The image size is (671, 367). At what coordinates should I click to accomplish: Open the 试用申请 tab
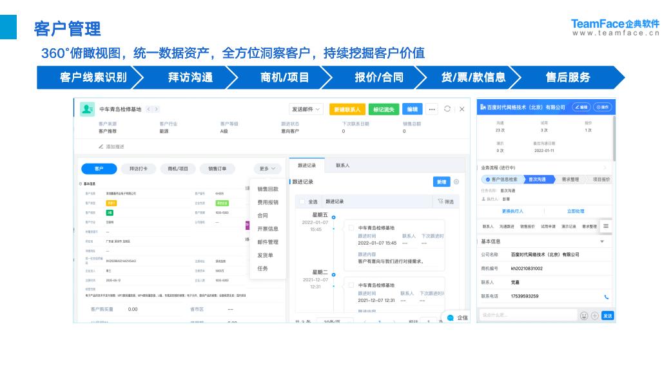548,227
